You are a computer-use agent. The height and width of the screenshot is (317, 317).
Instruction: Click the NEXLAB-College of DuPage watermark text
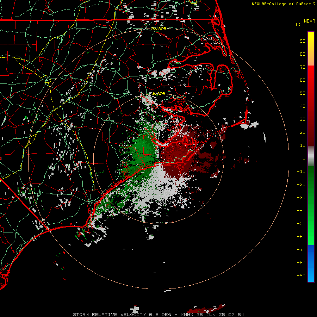282,4
